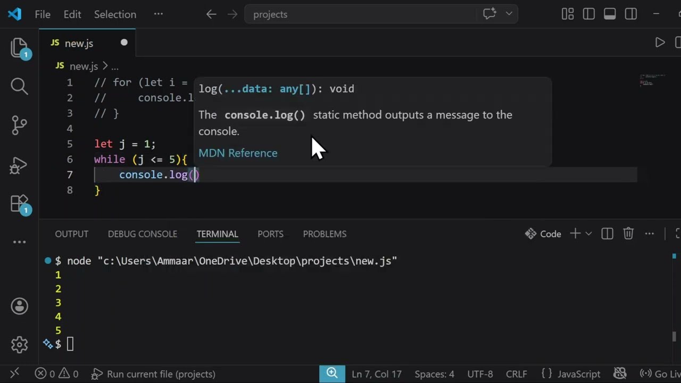Open the Selection menu

115,14
